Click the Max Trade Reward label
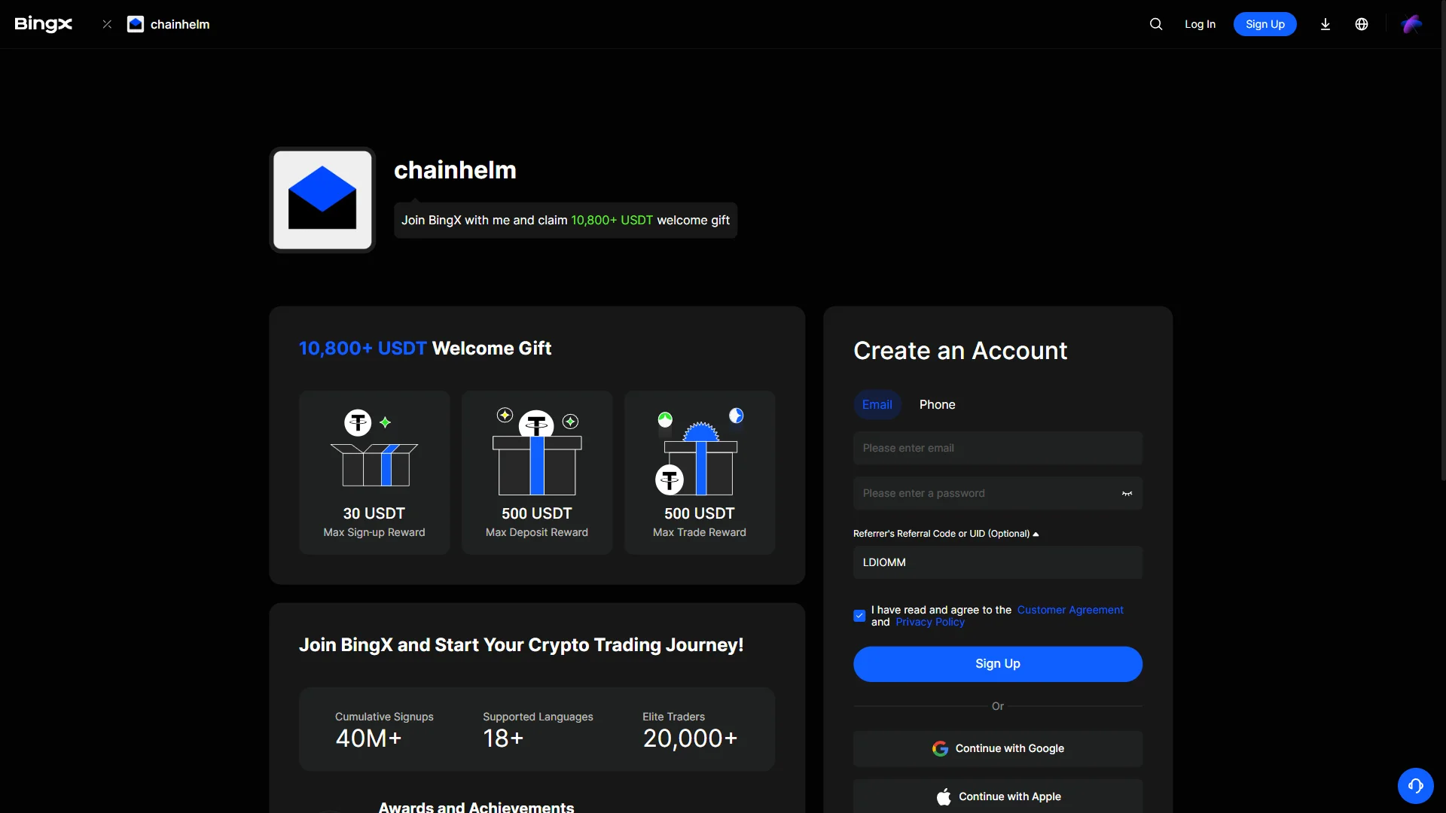1446x813 pixels. tap(700, 532)
